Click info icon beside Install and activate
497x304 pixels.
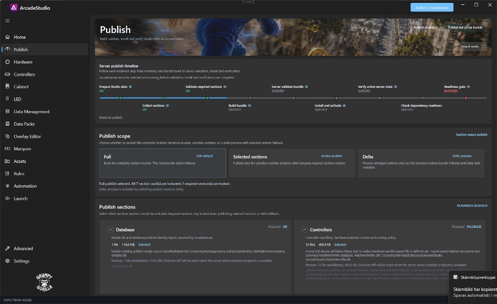point(345,105)
